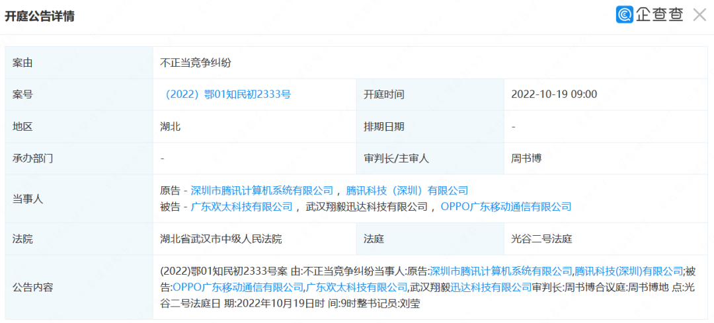The image size is (714, 323).
Task: Click 深圳市腾讯计算机系统有限公司 link in 公告内容
Action: pyautogui.click(x=501, y=271)
